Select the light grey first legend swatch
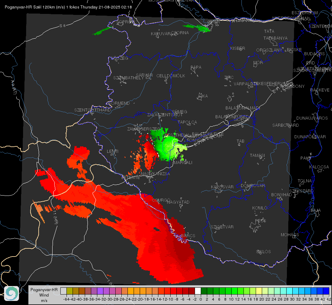 point(63,291)
